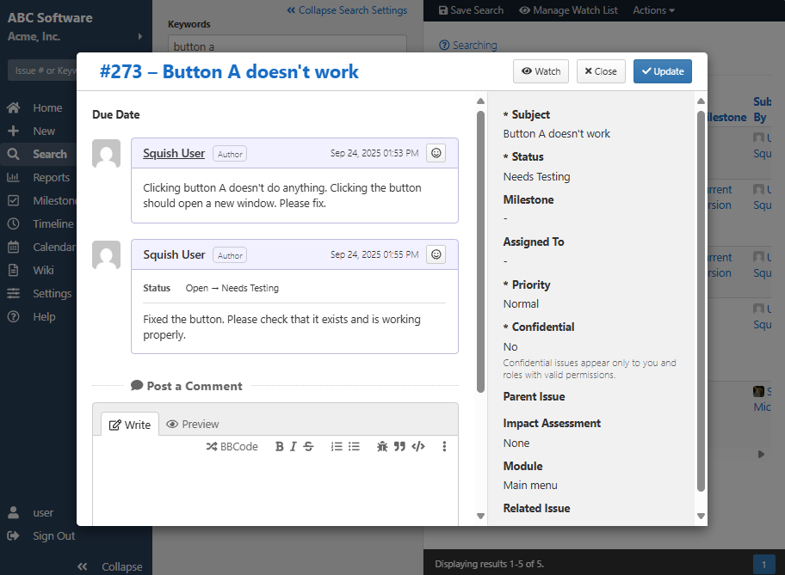The width and height of the screenshot is (785, 575).
Task: Toggle BBCode mode in the editor
Action: 232,446
